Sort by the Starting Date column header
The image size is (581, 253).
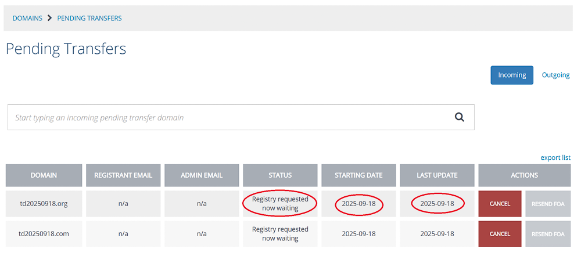[x=358, y=175]
